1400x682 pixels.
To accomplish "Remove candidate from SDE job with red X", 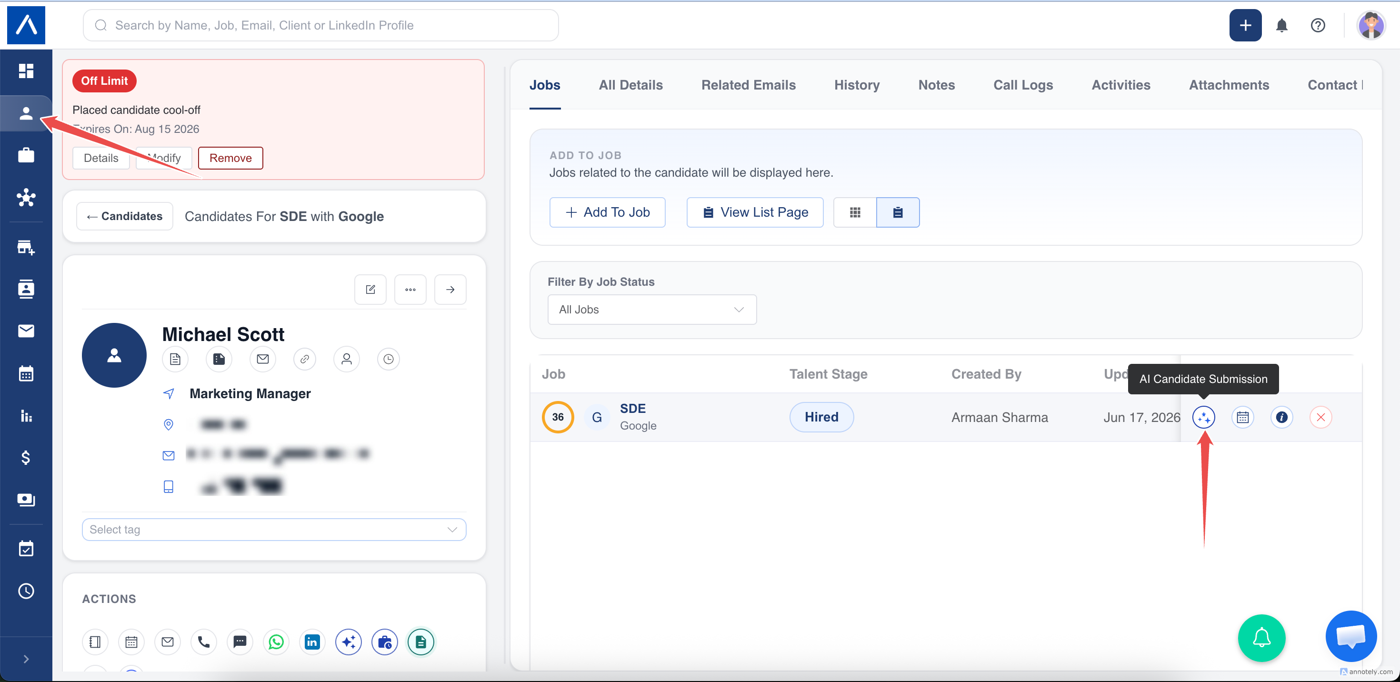I will 1320,417.
